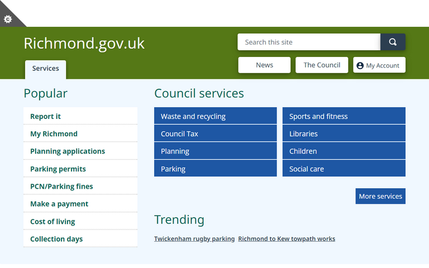This screenshot has height=268, width=429.
Task: Open Twickenham rugby parking trending link
Action: click(194, 238)
